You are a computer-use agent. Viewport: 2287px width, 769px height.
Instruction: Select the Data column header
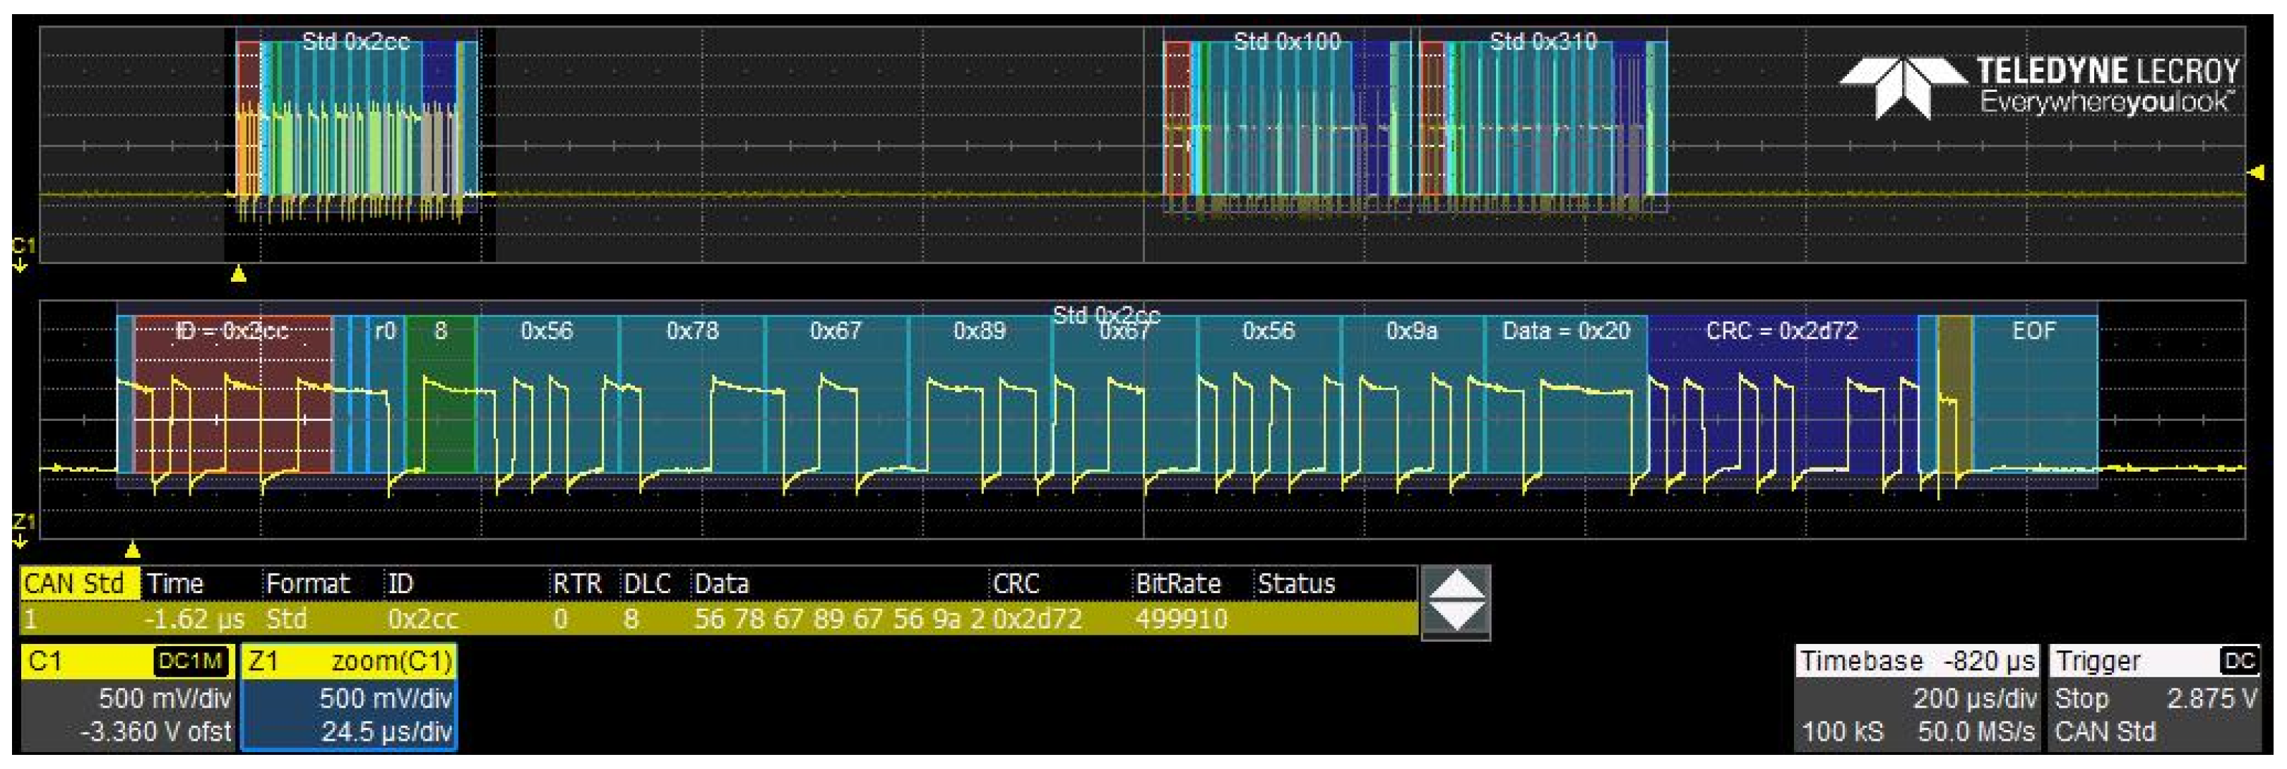tap(721, 583)
